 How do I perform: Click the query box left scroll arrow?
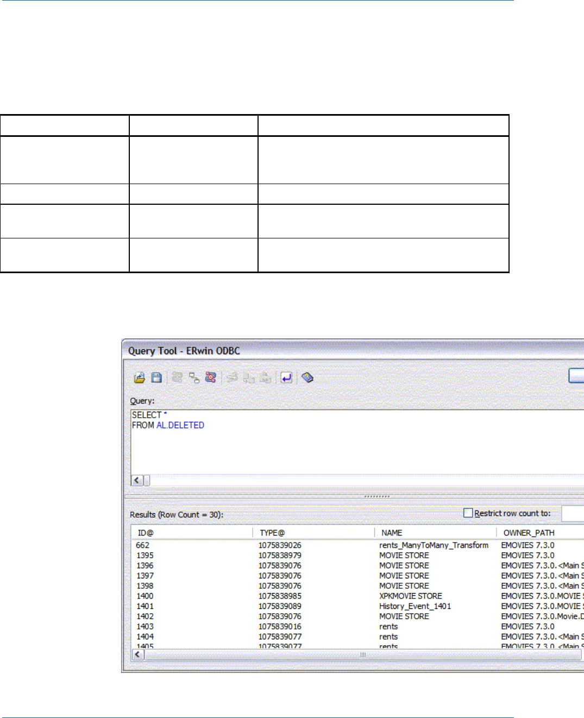[137, 480]
